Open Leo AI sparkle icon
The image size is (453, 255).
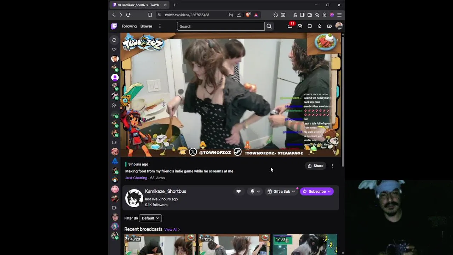click(317, 15)
